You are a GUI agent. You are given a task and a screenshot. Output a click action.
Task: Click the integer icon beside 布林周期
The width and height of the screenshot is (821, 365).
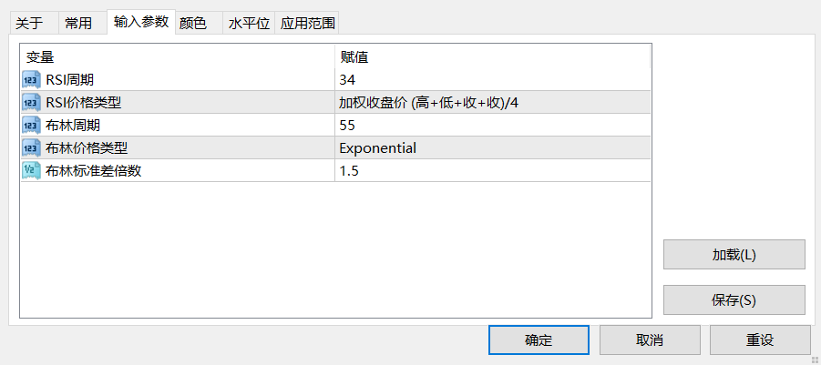(31, 126)
